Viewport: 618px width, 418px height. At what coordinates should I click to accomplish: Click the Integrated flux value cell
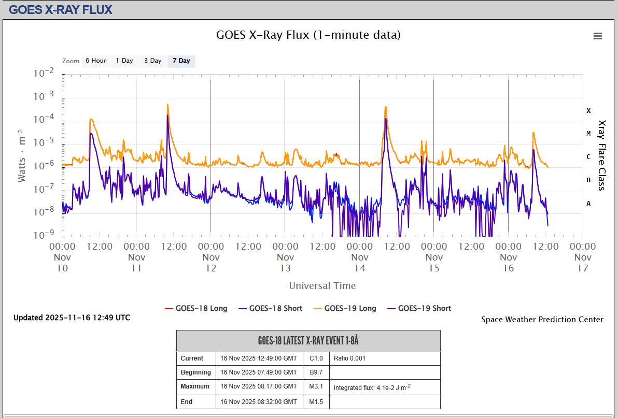coord(372,387)
